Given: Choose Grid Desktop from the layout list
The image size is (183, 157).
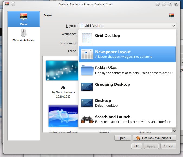Looking at the screenshot, I should pyautogui.click(x=127, y=38).
